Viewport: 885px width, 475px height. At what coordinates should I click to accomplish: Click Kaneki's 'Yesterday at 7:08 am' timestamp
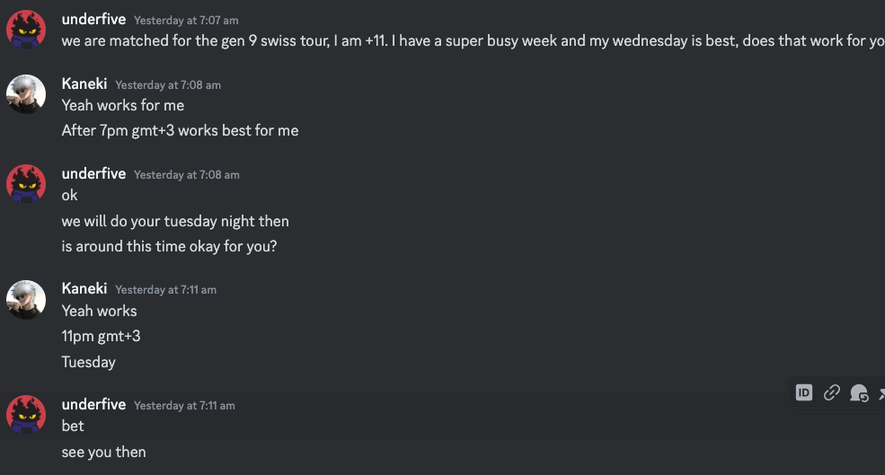(168, 85)
